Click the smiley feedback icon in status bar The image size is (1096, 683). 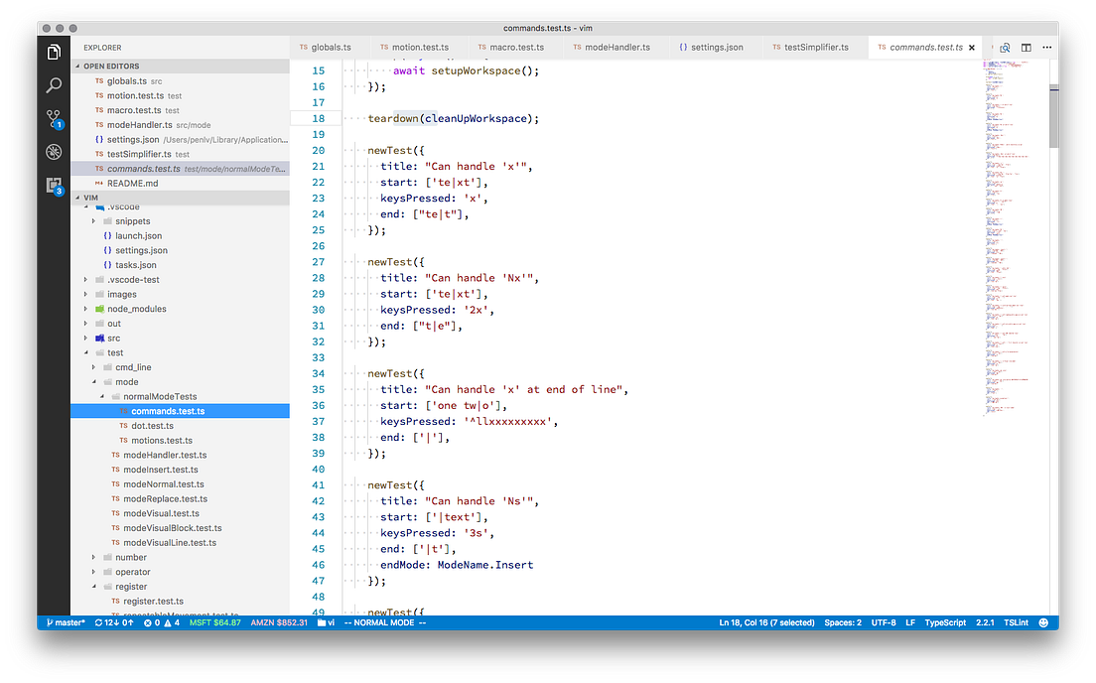tap(1042, 622)
